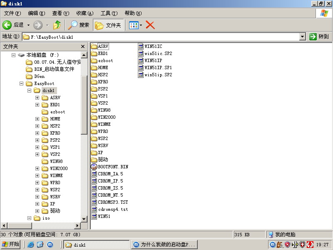Select DGen folder in tree

(x=35, y=76)
